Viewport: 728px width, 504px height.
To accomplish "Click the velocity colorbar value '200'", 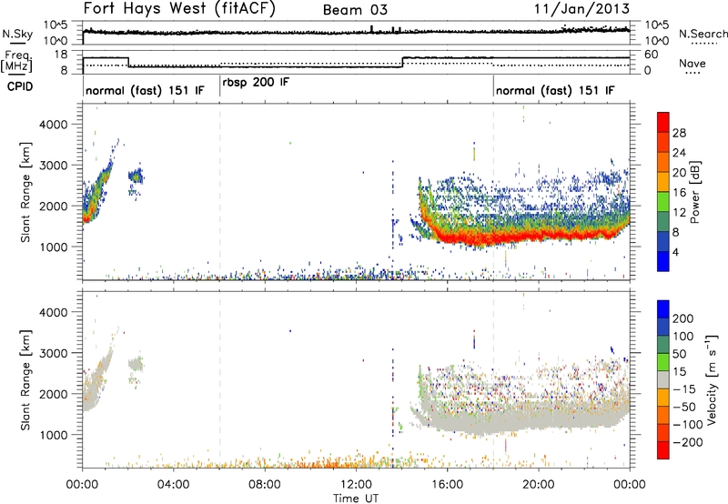I will pos(683,318).
